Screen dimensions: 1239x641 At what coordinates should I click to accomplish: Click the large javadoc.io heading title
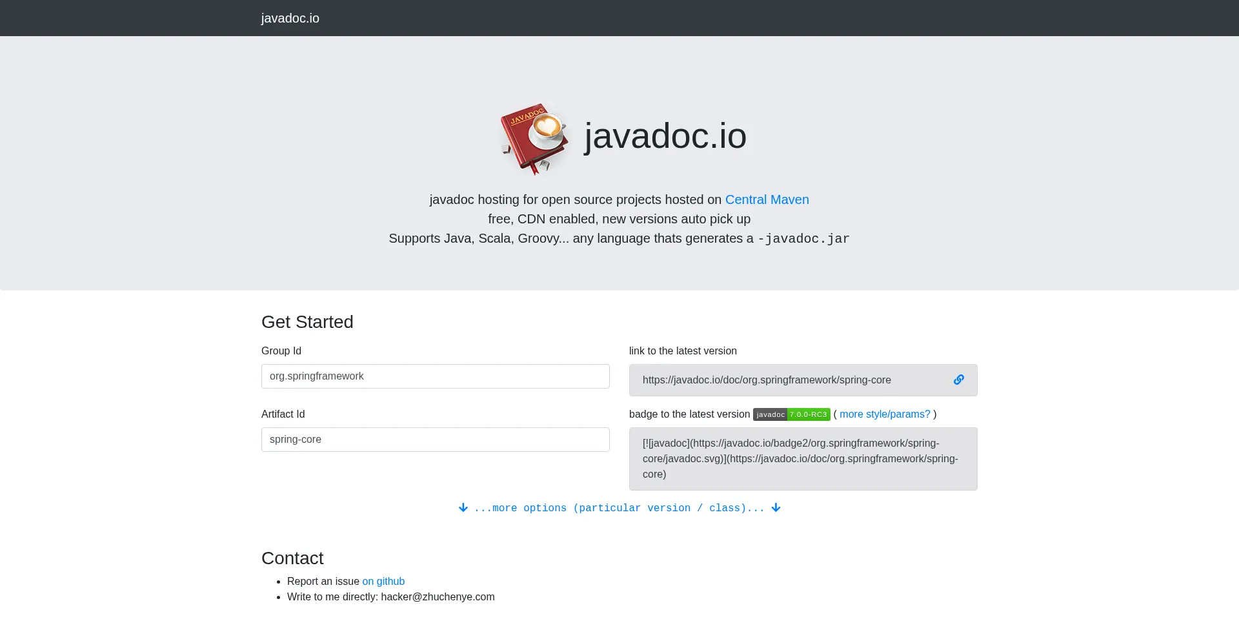(665, 136)
